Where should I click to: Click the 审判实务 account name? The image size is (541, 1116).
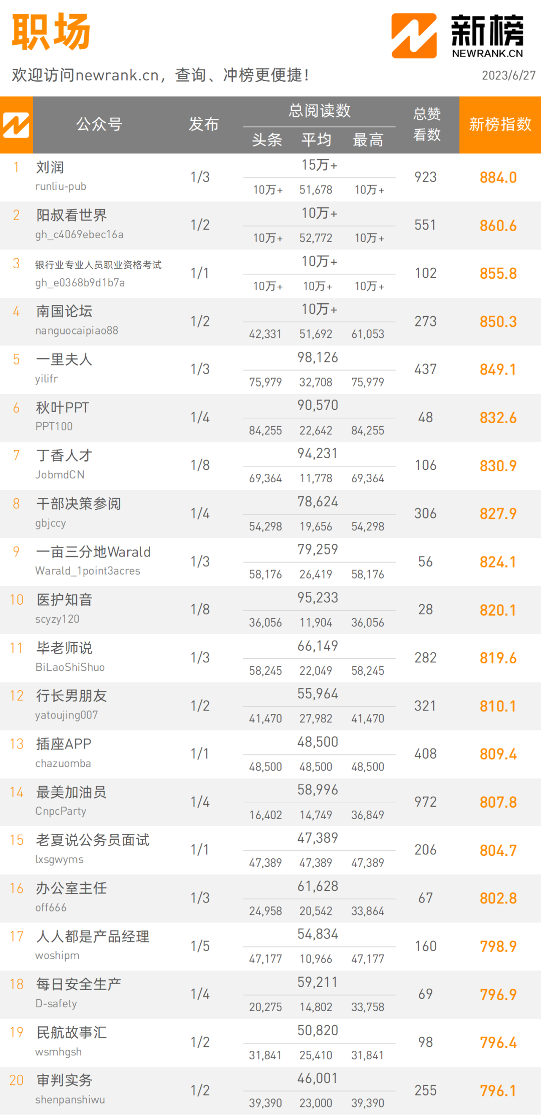65,1080
